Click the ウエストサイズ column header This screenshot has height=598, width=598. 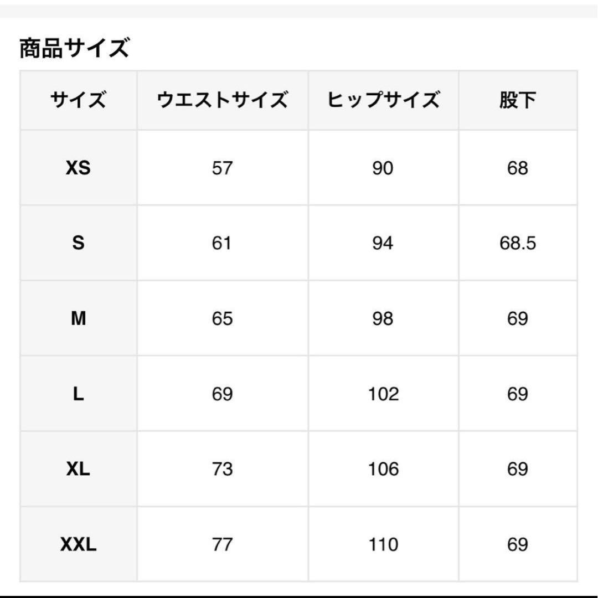pos(222,101)
